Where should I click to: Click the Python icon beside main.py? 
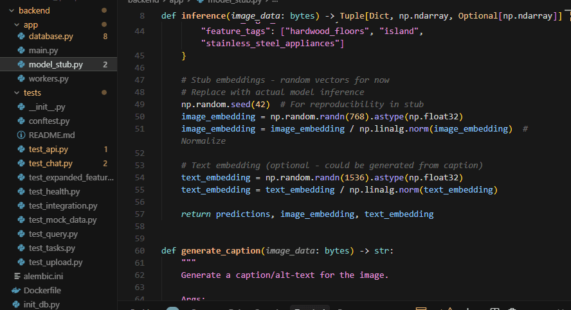click(21, 51)
